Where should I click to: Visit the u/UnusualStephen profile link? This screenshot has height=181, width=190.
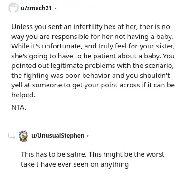click(x=58, y=136)
